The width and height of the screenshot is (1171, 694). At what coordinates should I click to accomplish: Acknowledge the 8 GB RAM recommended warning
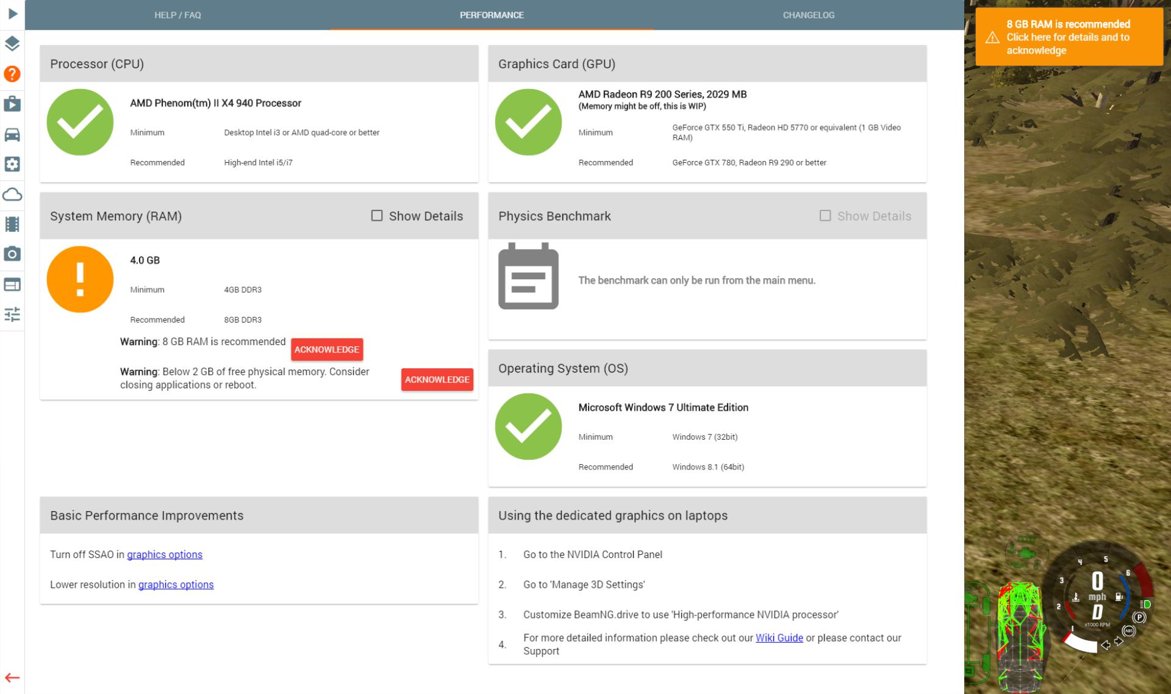pos(327,349)
